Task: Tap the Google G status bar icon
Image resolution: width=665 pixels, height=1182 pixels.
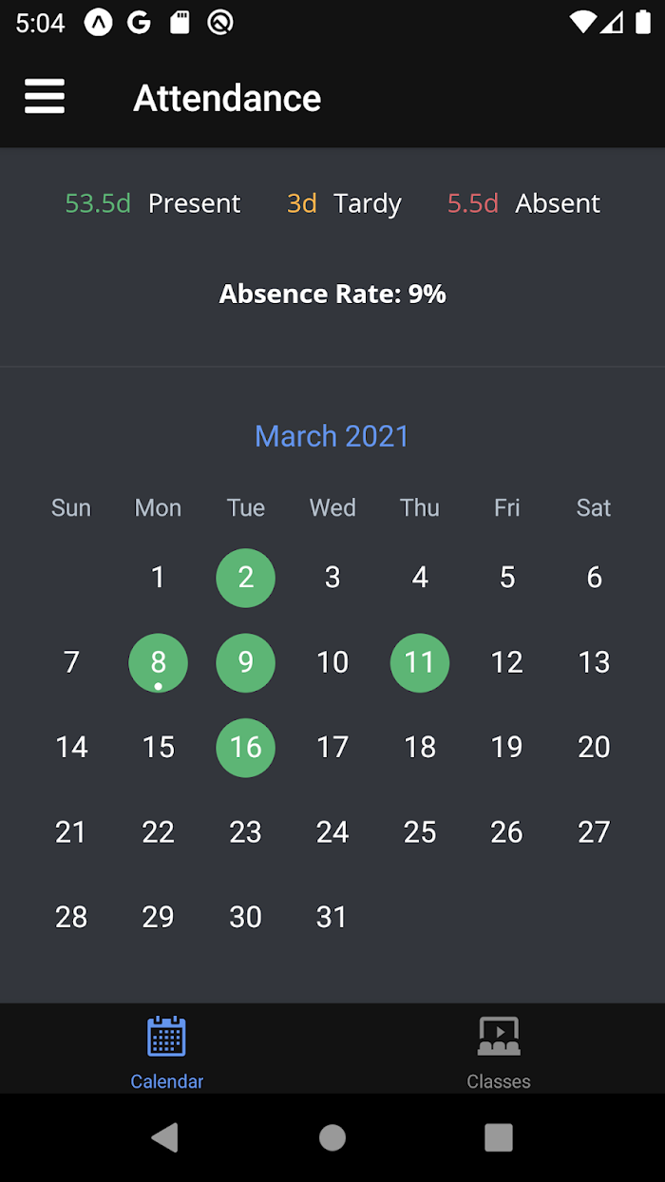Action: coord(140,23)
